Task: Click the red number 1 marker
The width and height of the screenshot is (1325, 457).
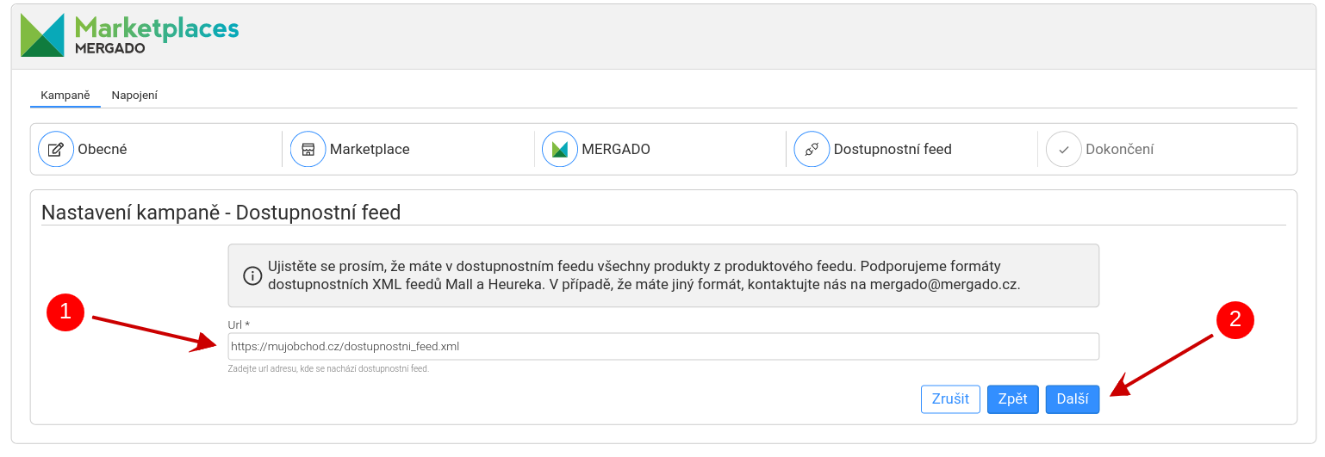Action: [65, 312]
